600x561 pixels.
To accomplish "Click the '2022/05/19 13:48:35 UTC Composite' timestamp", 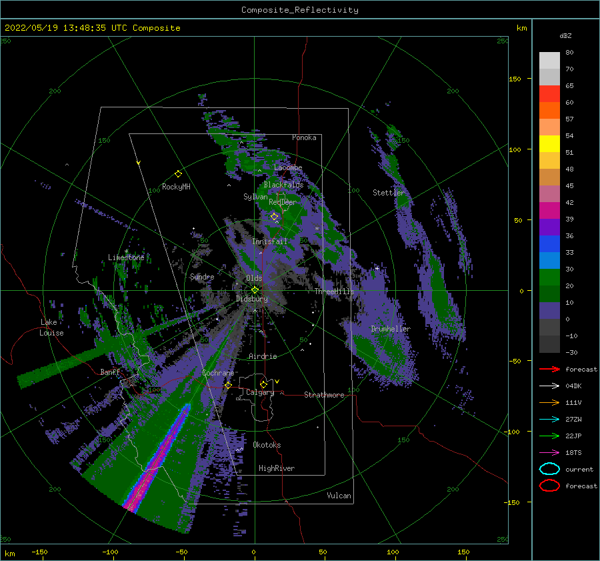I will (x=92, y=28).
